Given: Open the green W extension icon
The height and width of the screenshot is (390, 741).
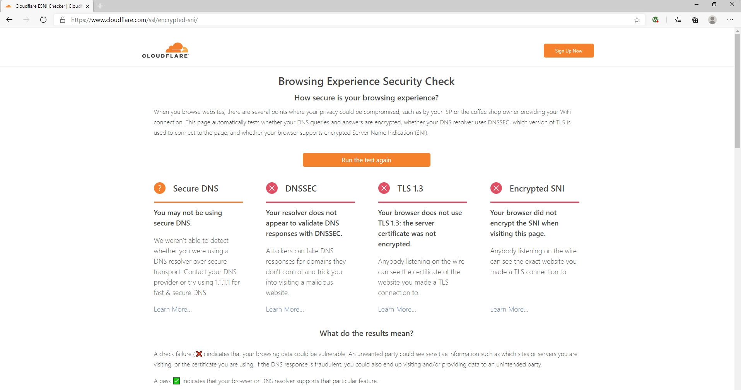Looking at the screenshot, I should [x=656, y=20].
